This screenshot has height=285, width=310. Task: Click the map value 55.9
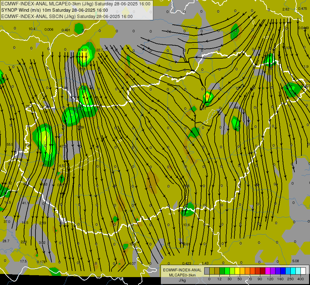(x=10, y=144)
